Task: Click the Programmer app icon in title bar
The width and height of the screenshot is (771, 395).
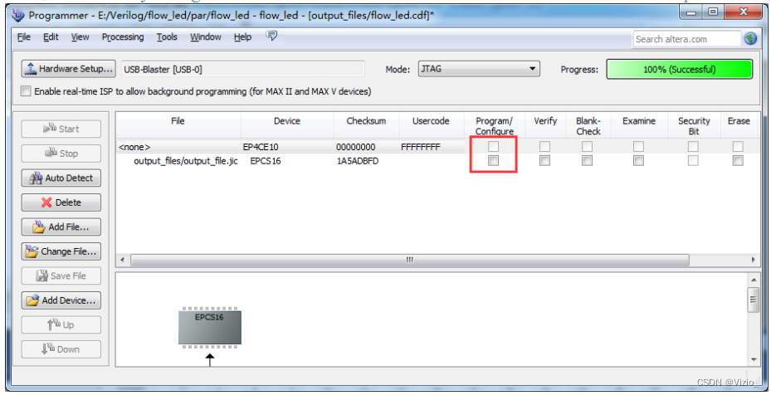Action: tap(17, 15)
